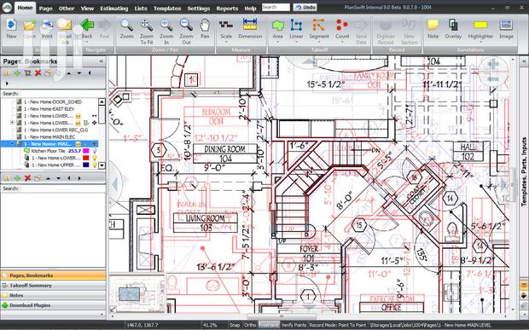Open the Help ribbon tab
The height and width of the screenshot is (330, 529).
click(250, 8)
